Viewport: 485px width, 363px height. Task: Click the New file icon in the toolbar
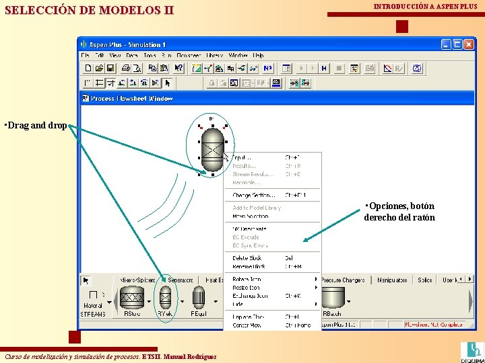(x=88, y=68)
